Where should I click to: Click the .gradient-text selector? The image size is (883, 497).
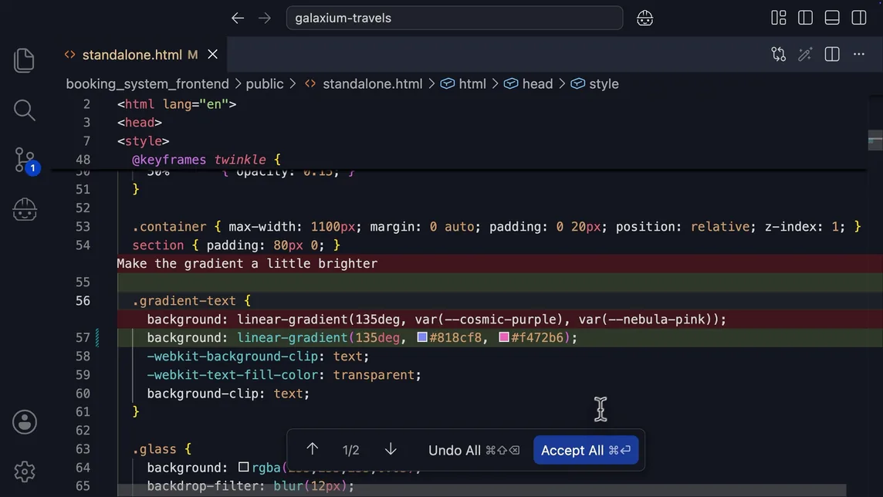coord(184,300)
